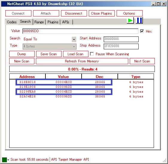Image resolution: width=168 pixels, height=164 pixels.
Task: Close the NetCheat window
Action: tap(164, 4)
